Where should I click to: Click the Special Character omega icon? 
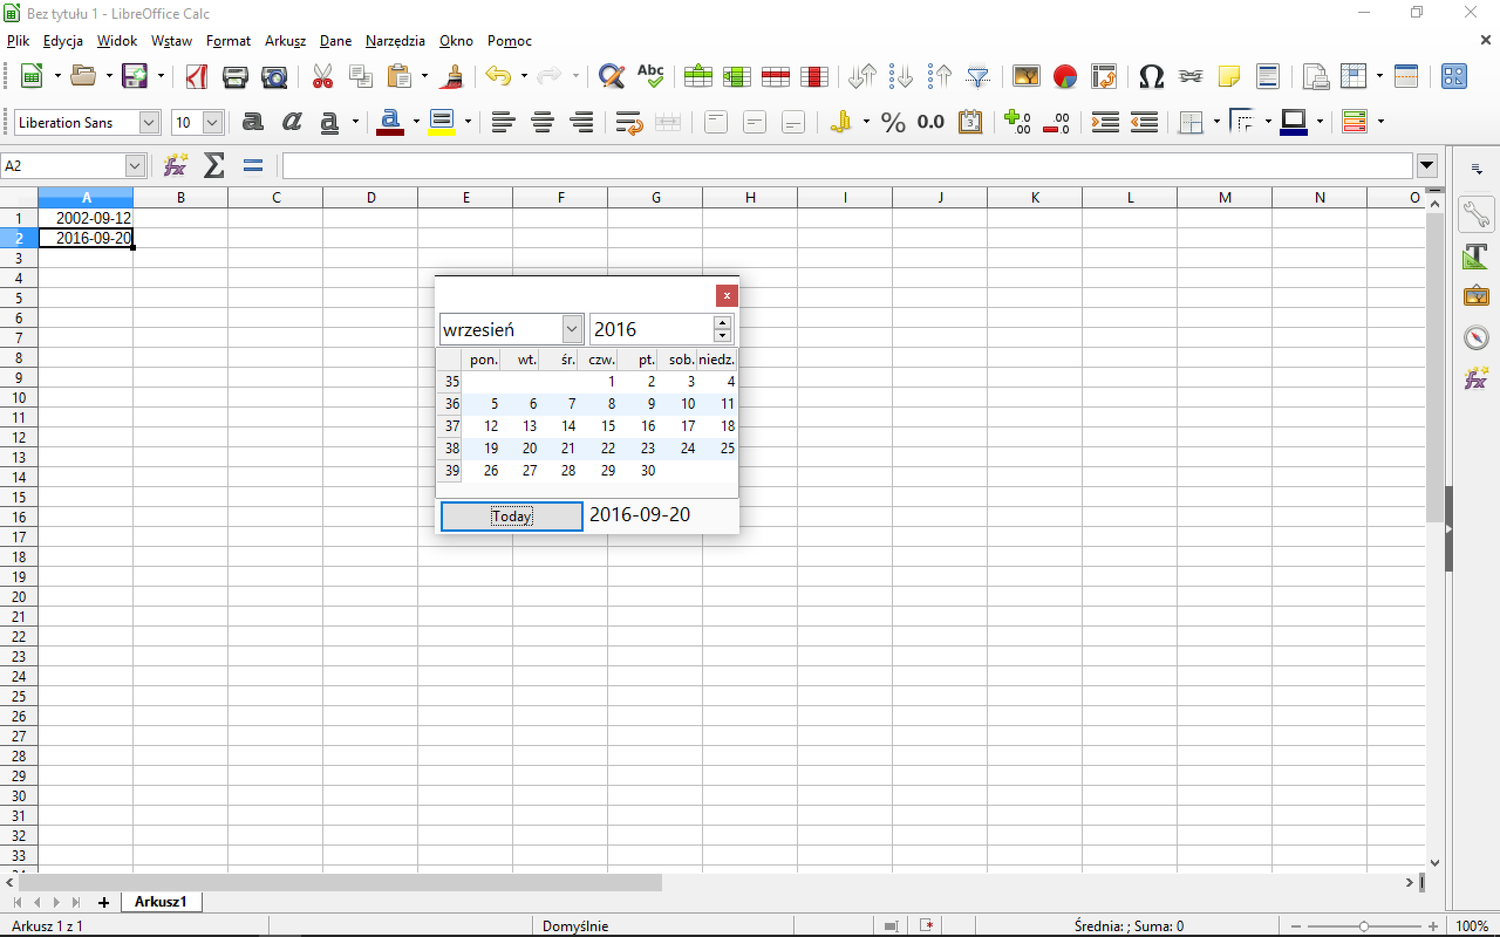(1150, 77)
